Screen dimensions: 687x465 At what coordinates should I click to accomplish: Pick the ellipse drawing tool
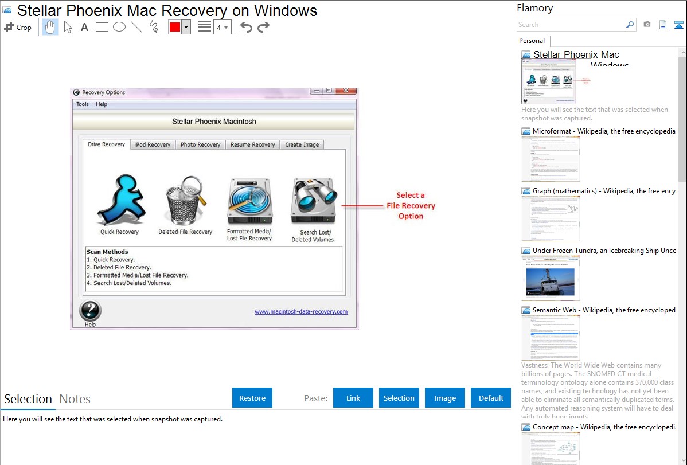point(119,27)
